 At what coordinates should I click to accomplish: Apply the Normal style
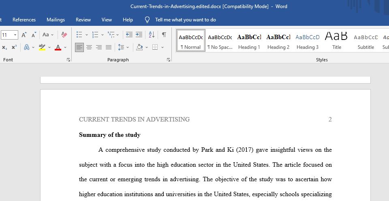pos(191,41)
